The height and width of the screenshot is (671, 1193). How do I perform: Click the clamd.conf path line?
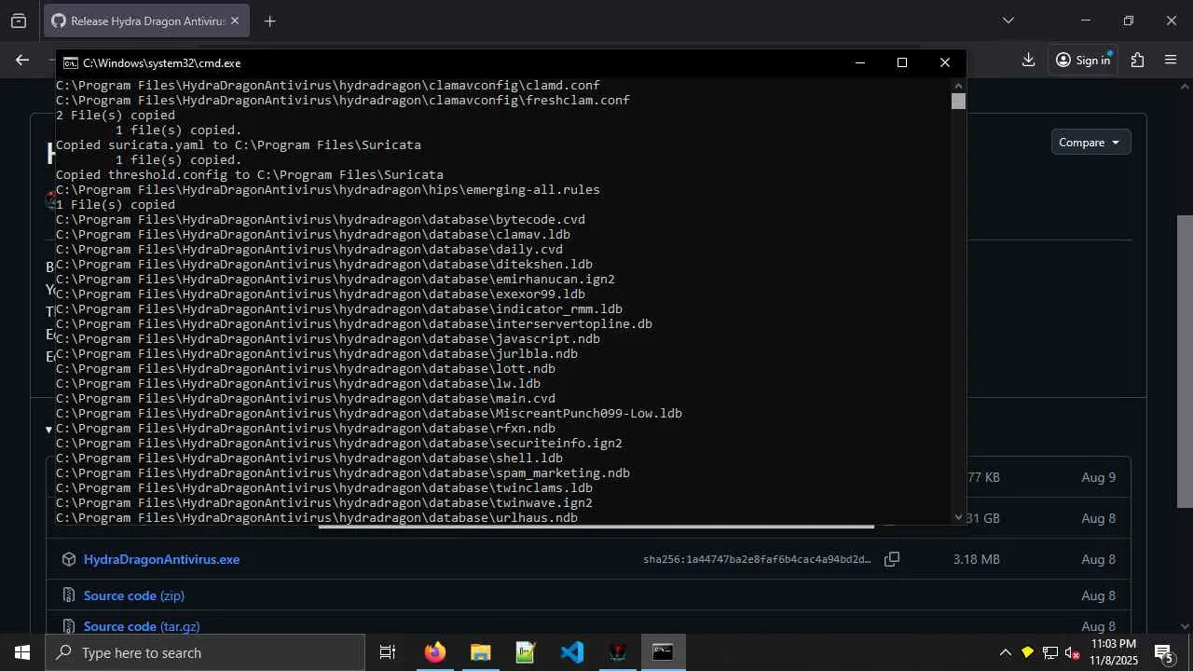tap(327, 86)
